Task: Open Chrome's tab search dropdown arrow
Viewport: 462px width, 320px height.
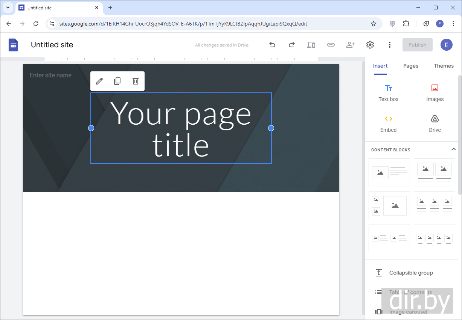Action: tap(8, 8)
